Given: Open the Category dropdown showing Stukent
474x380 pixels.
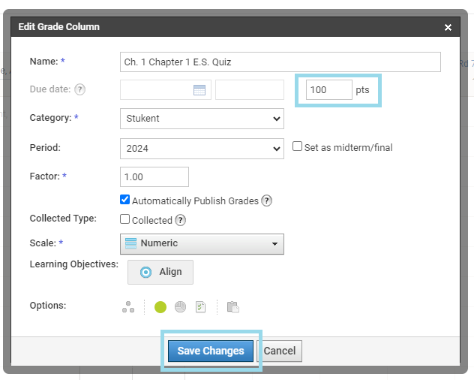Looking at the screenshot, I should tap(202, 119).
